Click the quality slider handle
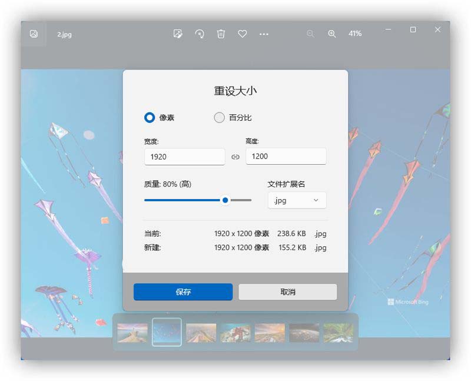This screenshot has height=381, width=471. (225, 200)
